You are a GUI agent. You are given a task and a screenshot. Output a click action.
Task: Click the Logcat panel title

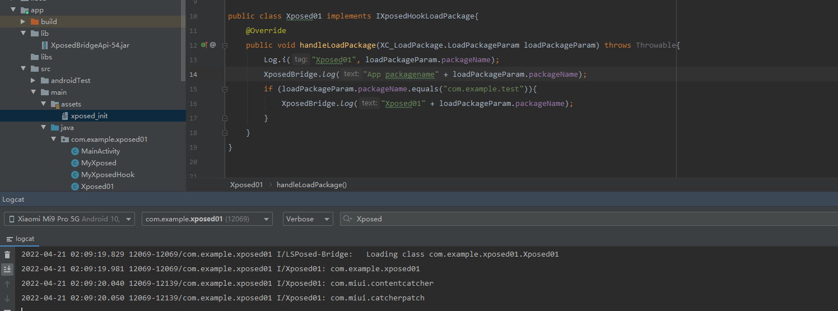click(x=13, y=199)
